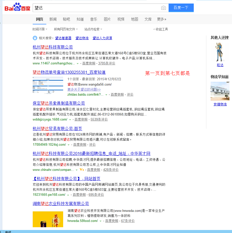The image size is (232, 233).
Task: Open the 站点内检索 dropdown
Action: coord(93,29)
